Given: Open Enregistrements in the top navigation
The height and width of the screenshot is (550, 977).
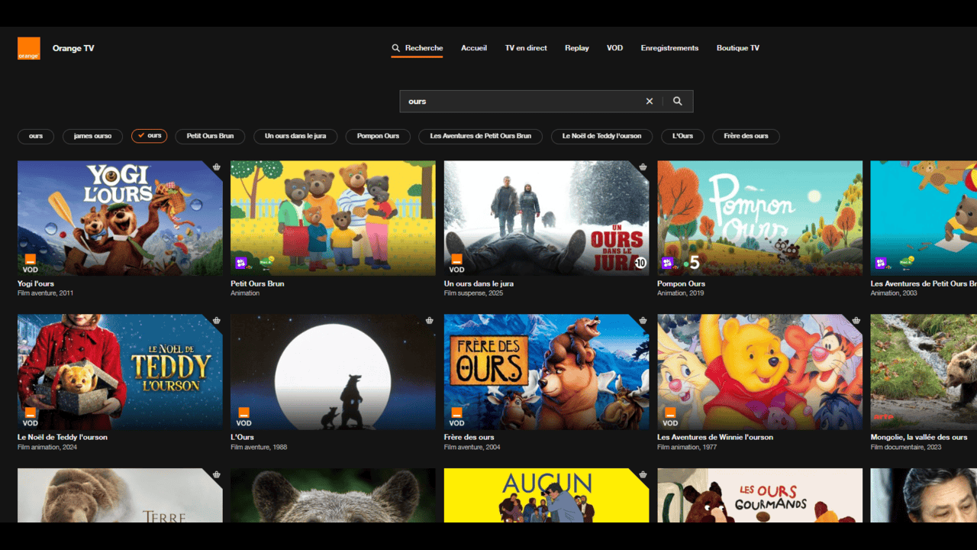Looking at the screenshot, I should coord(669,48).
